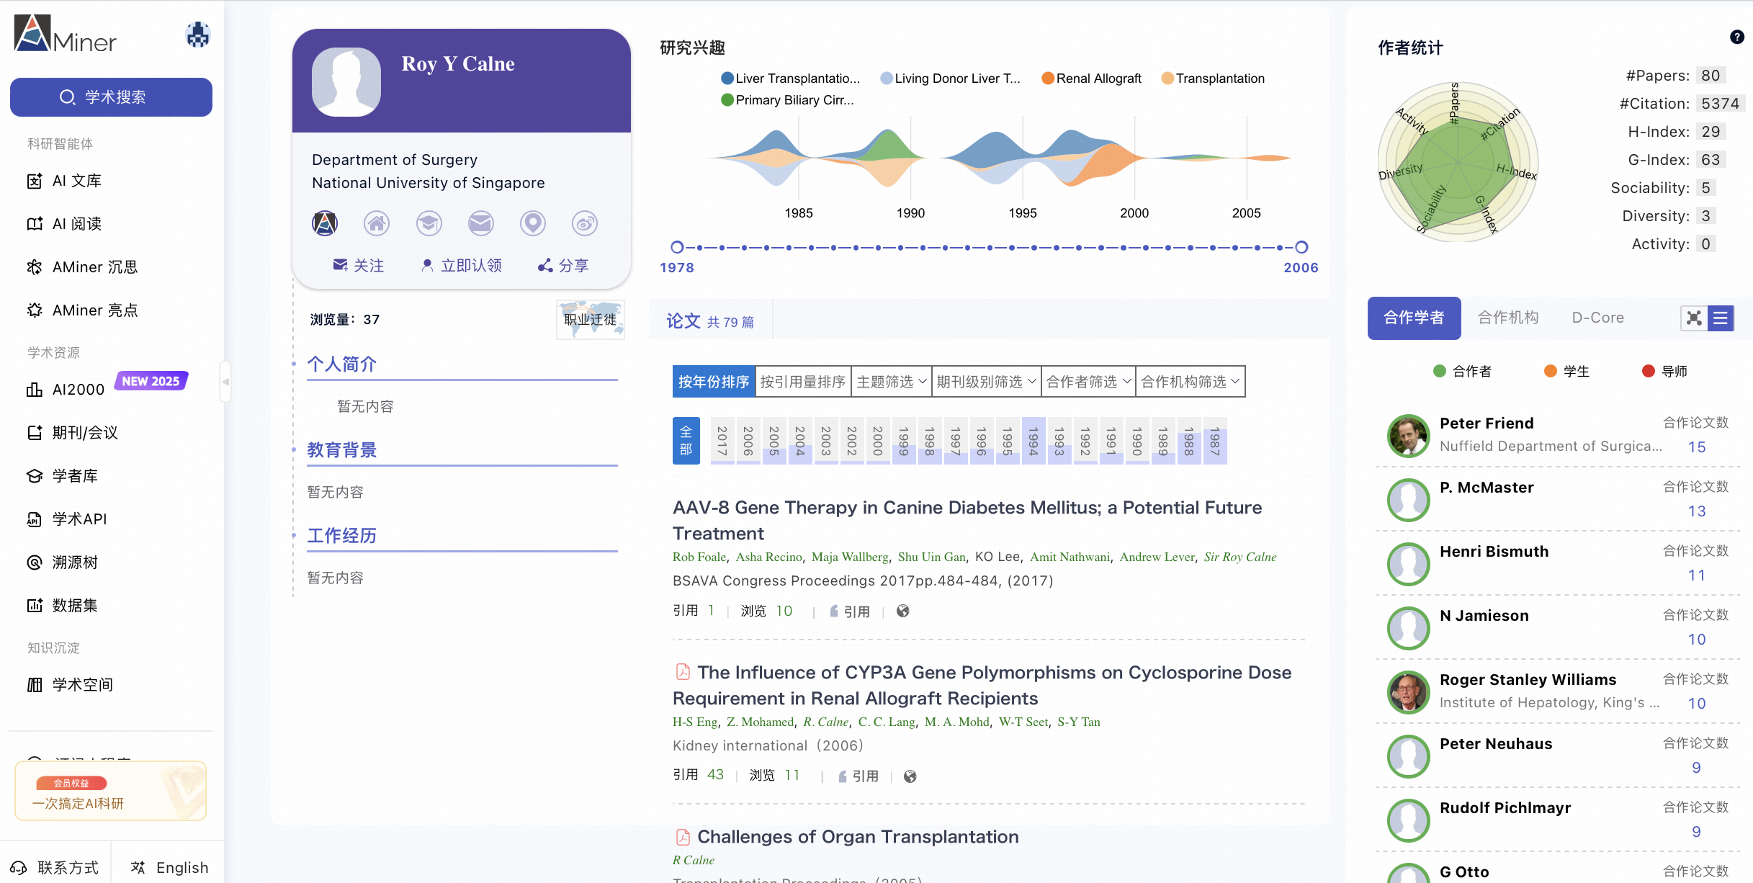Switch to the 合作机构 tab
This screenshot has height=883, width=1753.
(1507, 318)
